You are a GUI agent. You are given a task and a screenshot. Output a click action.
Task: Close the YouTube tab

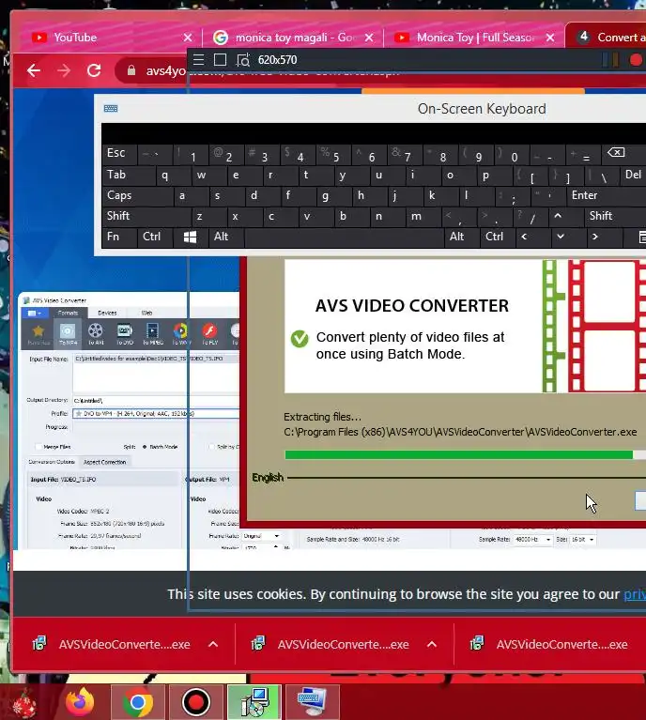(188, 38)
